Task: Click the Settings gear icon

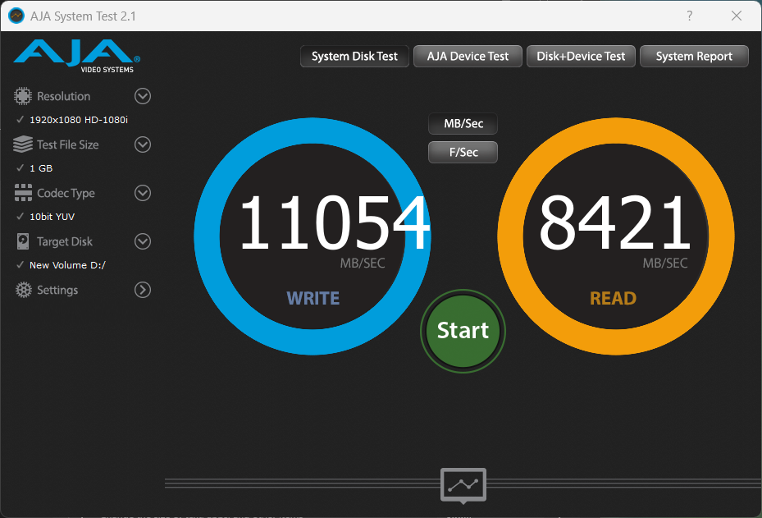Action: pyautogui.click(x=23, y=290)
